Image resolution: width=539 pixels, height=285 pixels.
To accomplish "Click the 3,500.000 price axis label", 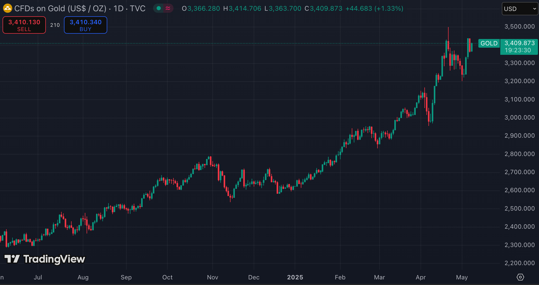I will pos(519,27).
